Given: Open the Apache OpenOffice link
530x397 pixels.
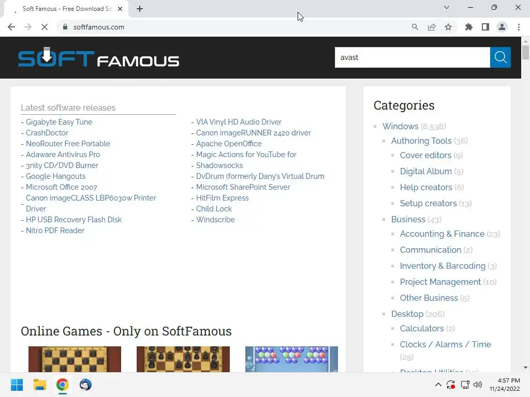Looking at the screenshot, I should (229, 144).
